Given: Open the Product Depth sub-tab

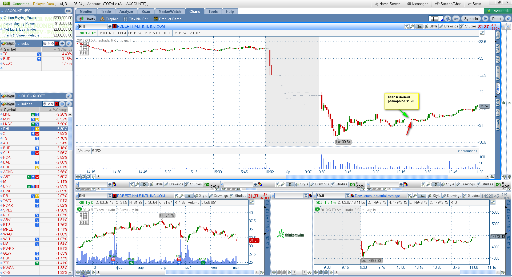Looking at the screenshot, I should point(167,19).
